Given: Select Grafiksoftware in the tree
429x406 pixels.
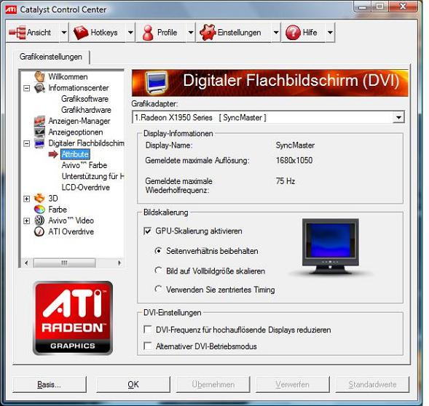Looking at the screenshot, I should pyautogui.click(x=84, y=99).
